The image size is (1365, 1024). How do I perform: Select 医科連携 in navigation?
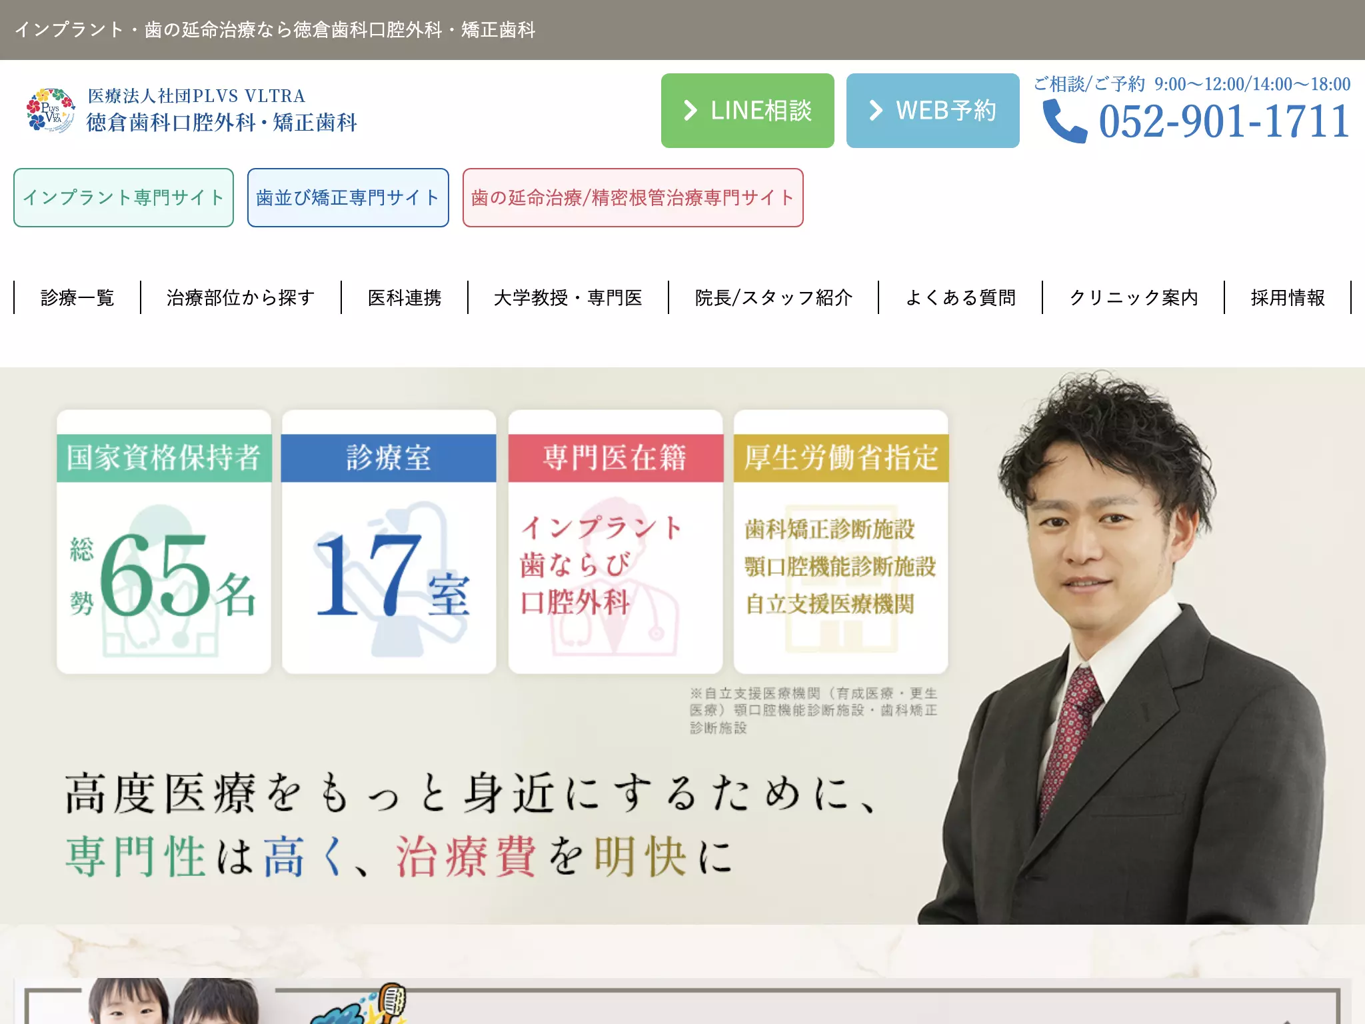tap(405, 297)
